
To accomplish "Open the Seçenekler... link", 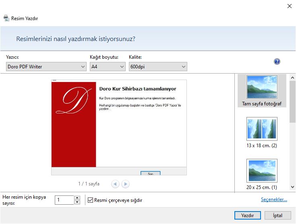I will point(274,199).
